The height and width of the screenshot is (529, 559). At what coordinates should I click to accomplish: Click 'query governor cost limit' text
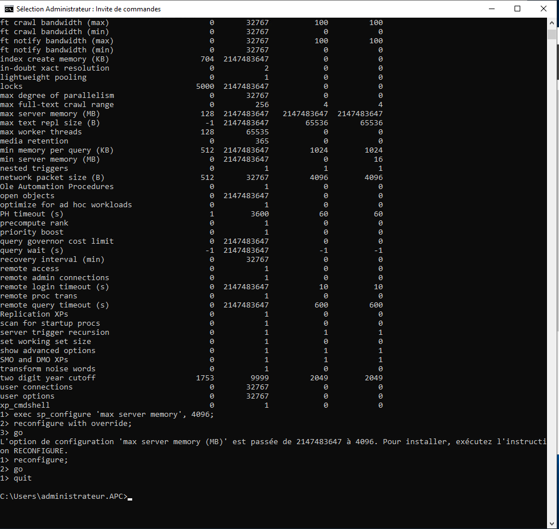(57, 241)
